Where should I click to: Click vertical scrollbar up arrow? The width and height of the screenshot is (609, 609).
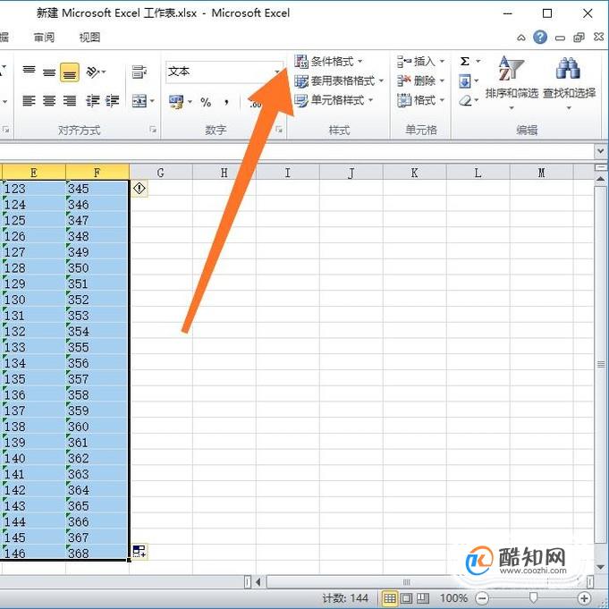[600, 181]
